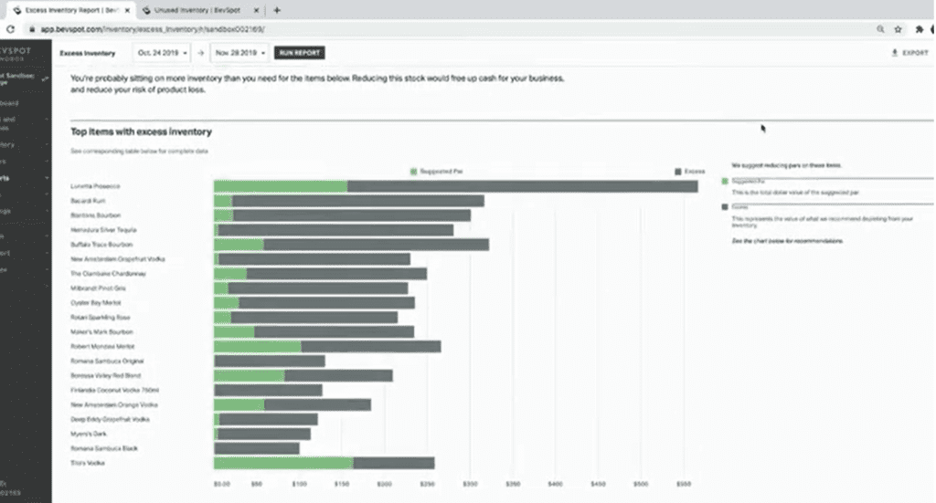Select Excess Inventory Report browser tab
The image size is (936, 503).
click(70, 10)
